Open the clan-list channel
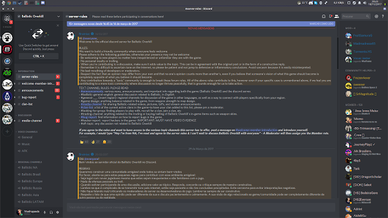 [38, 104]
